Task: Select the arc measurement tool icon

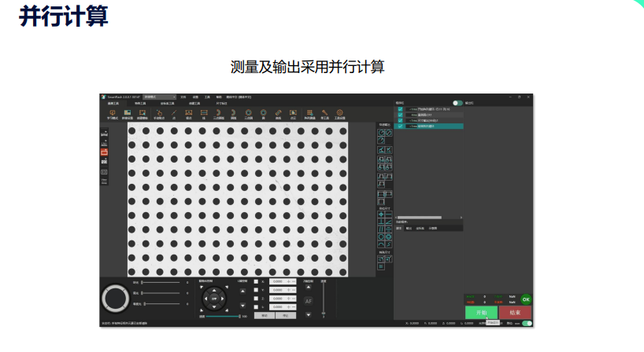Action: (233, 114)
